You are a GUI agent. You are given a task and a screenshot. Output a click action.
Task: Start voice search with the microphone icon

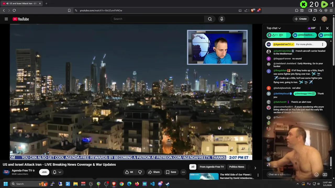point(222,19)
